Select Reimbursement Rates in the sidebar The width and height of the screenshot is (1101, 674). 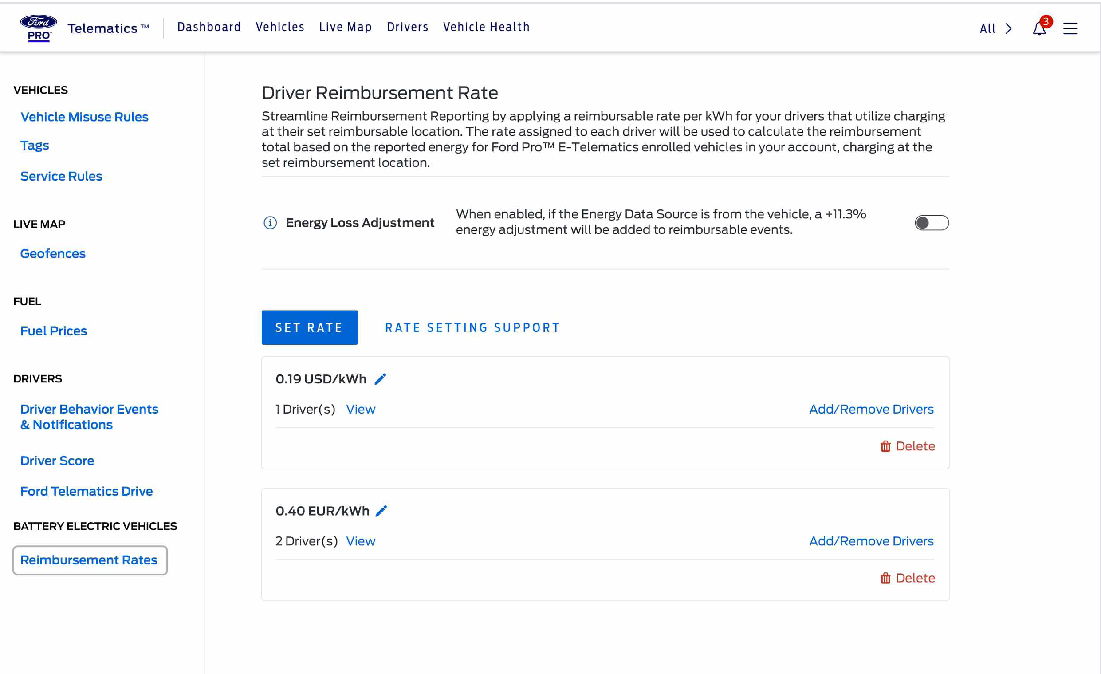[x=89, y=560]
